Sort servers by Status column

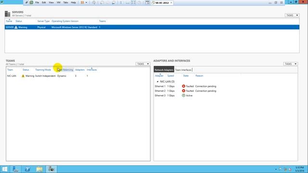tap(19, 21)
